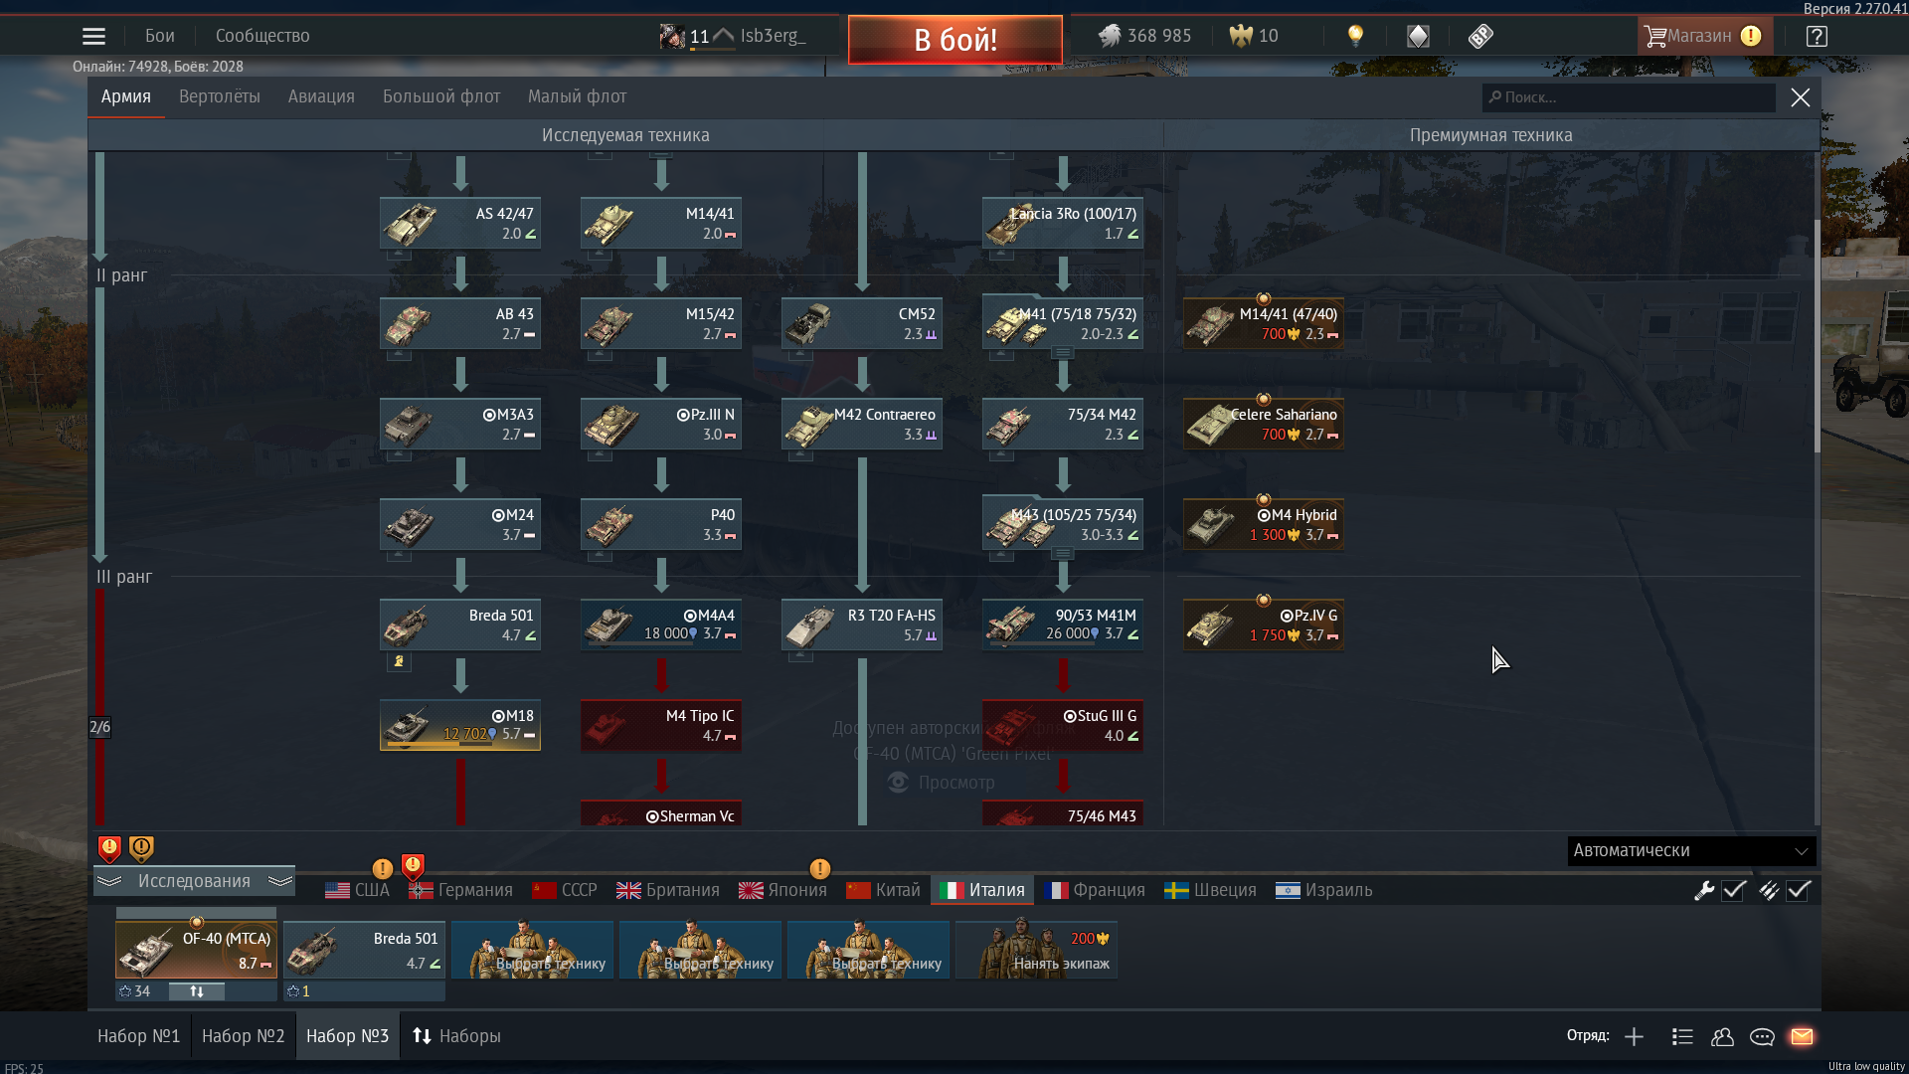Switch to the Авиация tab
This screenshot has height=1074, width=1909.
click(x=321, y=96)
